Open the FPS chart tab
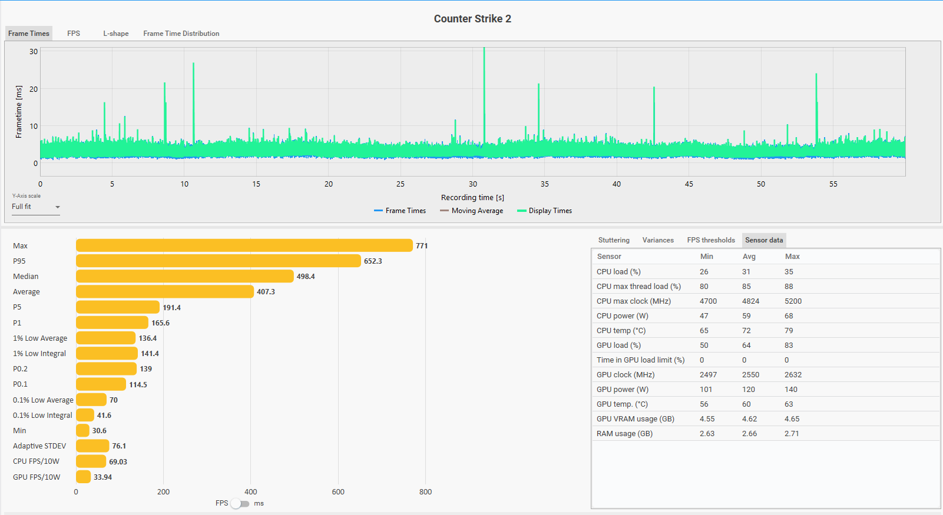Image resolution: width=943 pixels, height=515 pixels. [74, 34]
